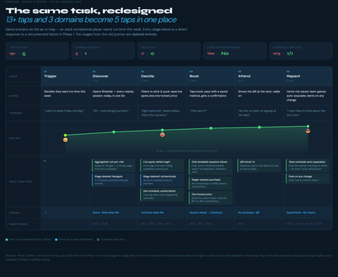Viewport: 338px width, 277px height.
Task: Open the Dead Ends stat card
Action: tap(169, 51)
